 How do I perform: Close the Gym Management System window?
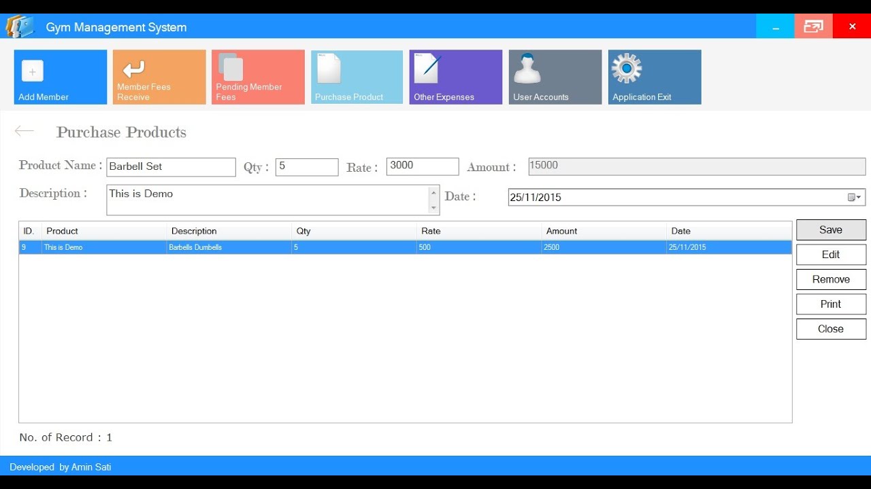point(852,26)
